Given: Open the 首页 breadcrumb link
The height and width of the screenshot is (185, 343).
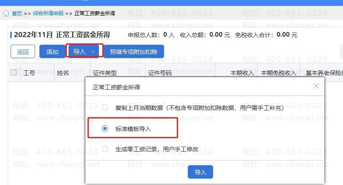Looking at the screenshot, I should coord(17,13).
